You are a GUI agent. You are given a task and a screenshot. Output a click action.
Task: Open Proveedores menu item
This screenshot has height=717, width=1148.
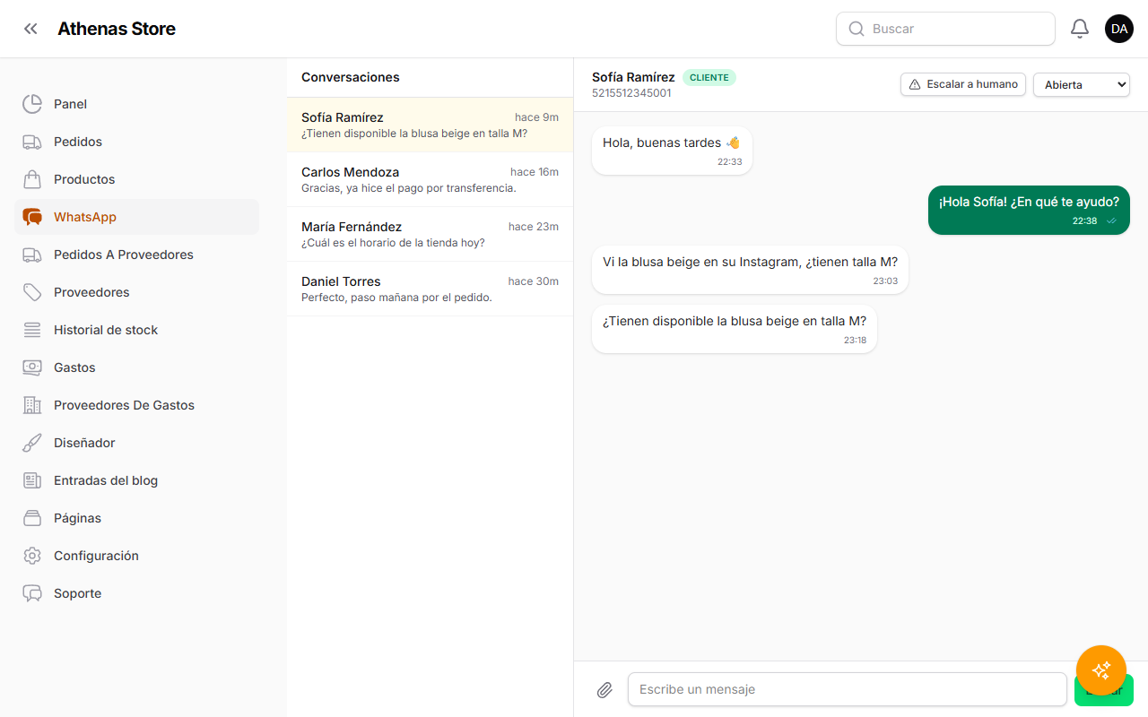click(x=136, y=292)
